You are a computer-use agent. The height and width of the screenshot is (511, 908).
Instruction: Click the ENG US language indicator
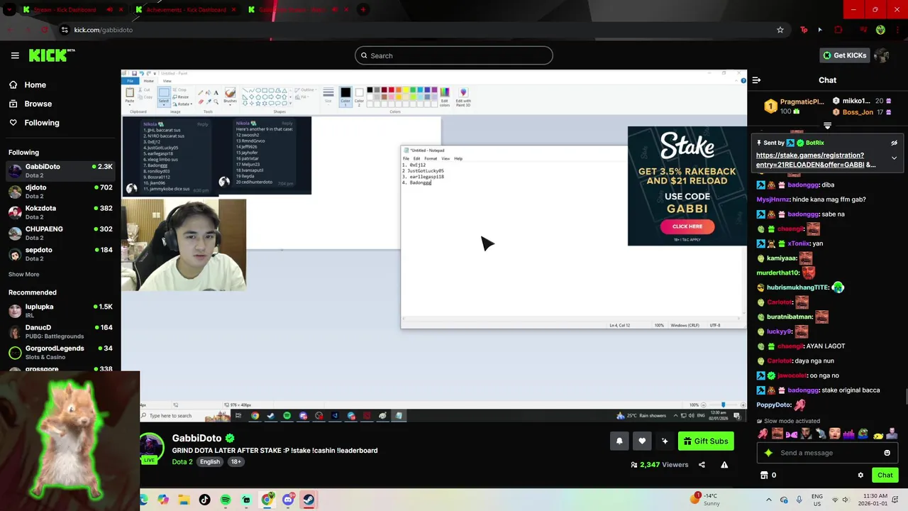pos(816,500)
